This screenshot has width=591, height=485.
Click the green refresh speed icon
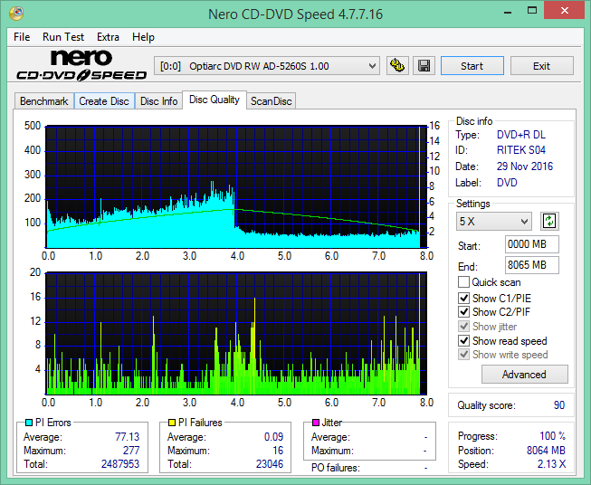(x=549, y=221)
